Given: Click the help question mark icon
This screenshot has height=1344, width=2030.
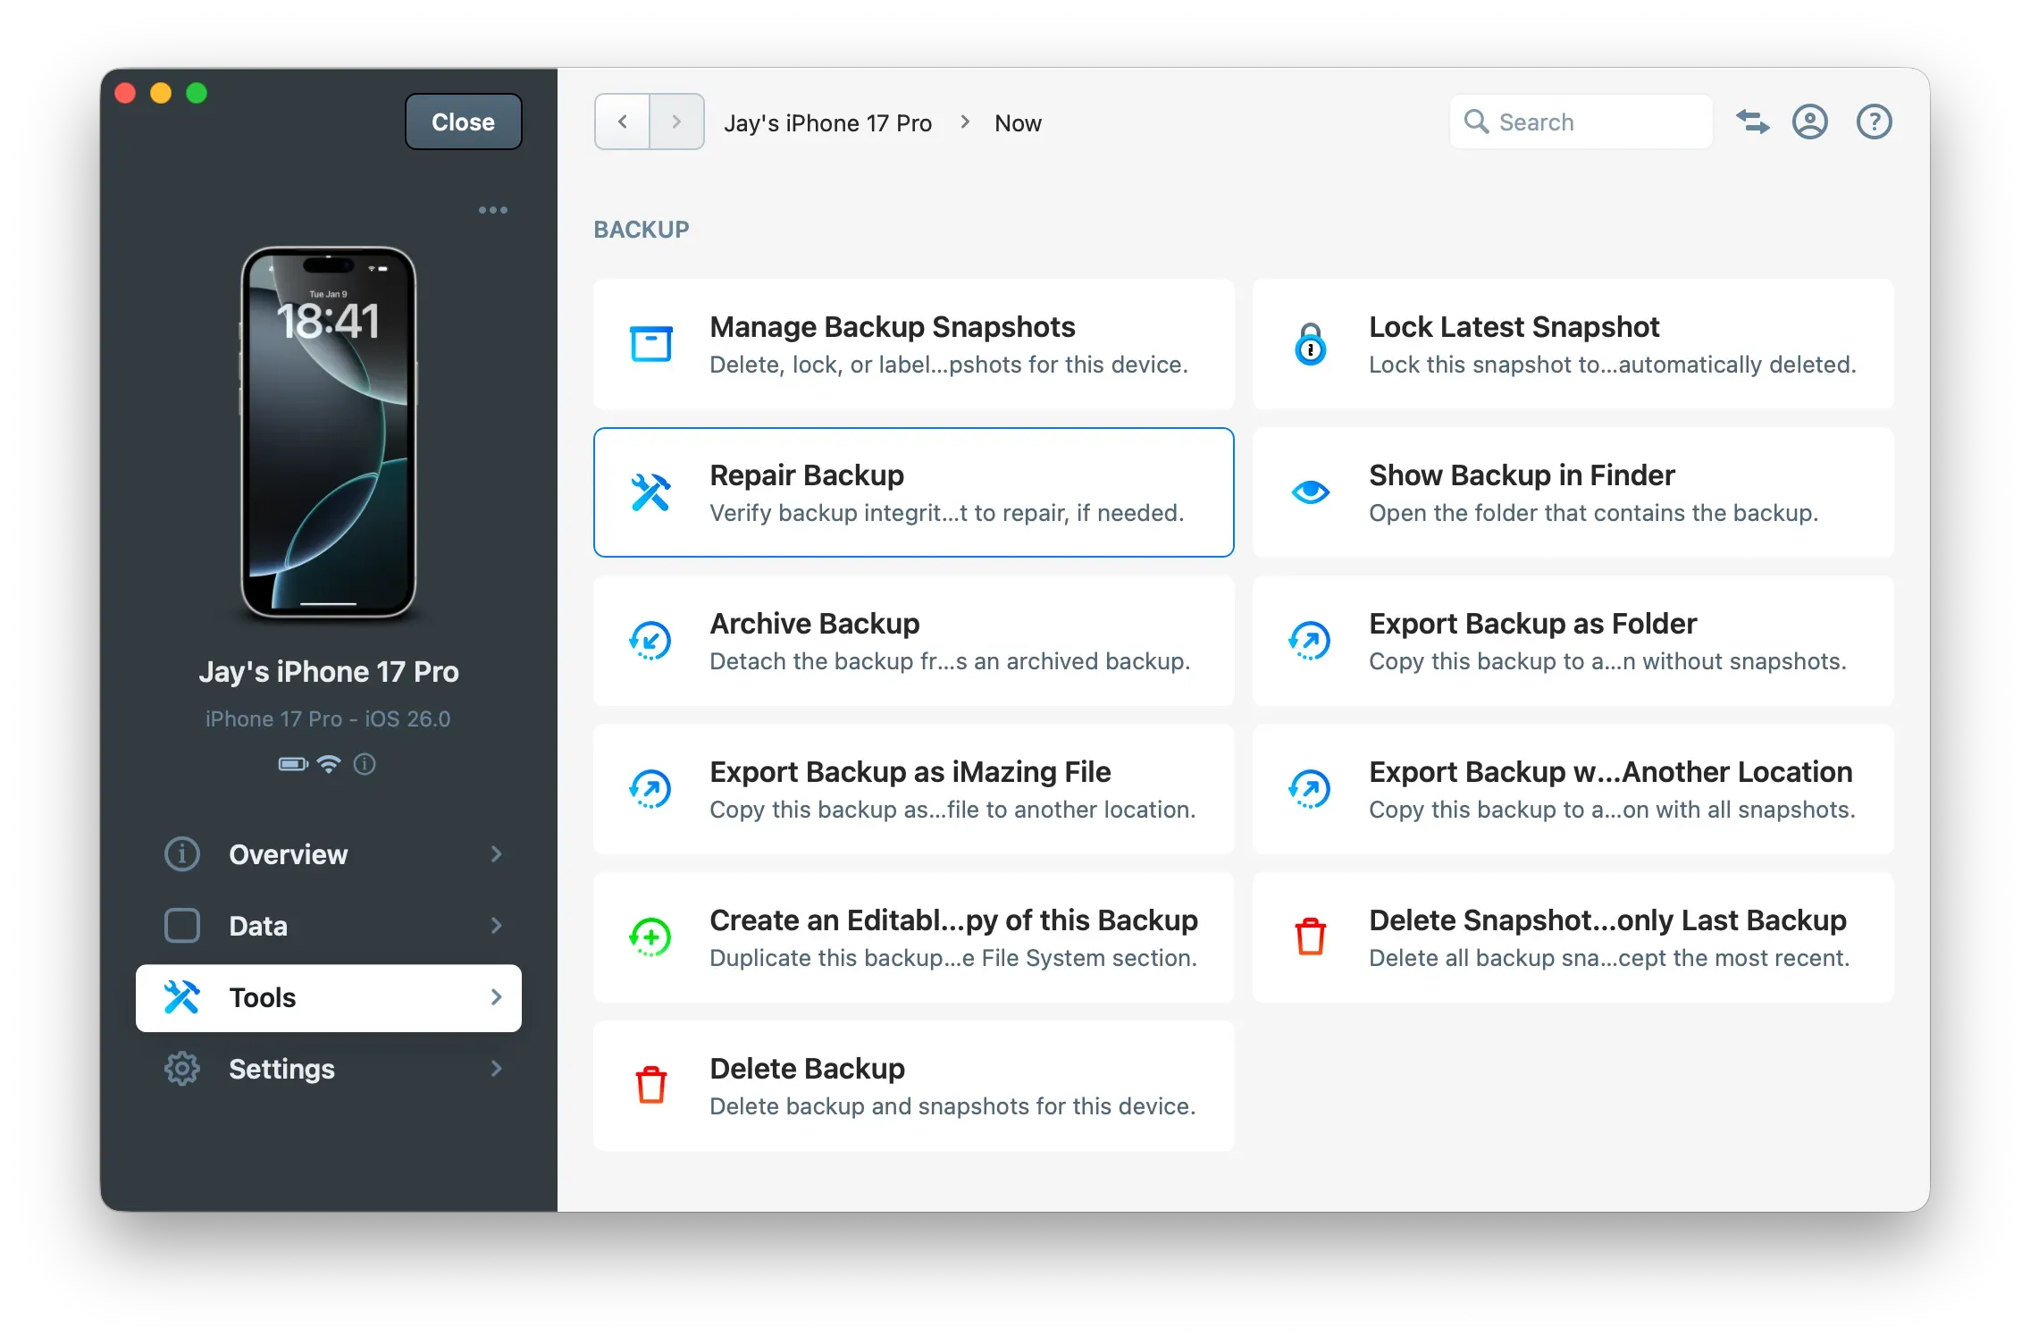Looking at the screenshot, I should tap(1873, 122).
